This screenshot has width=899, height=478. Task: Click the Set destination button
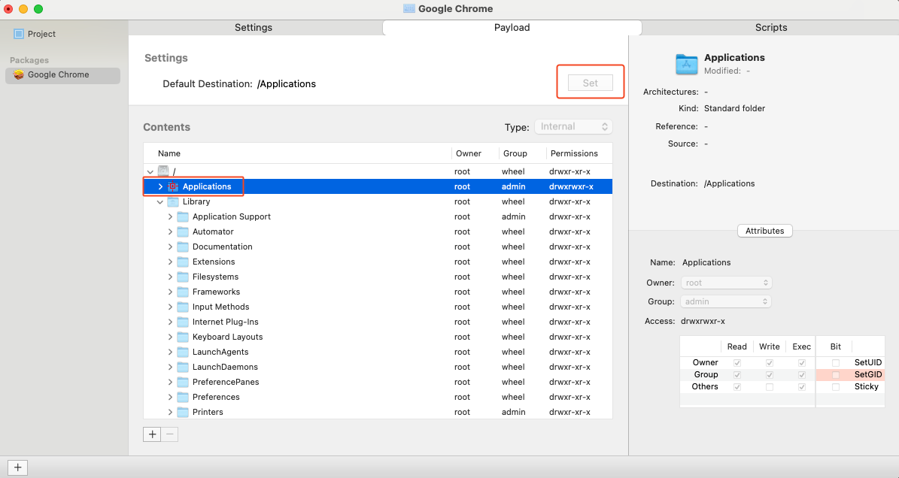[591, 83]
